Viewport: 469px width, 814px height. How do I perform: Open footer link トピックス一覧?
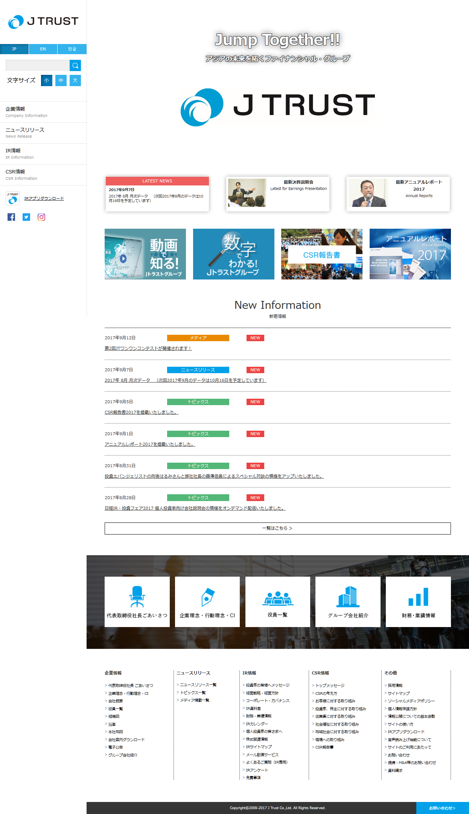(193, 693)
